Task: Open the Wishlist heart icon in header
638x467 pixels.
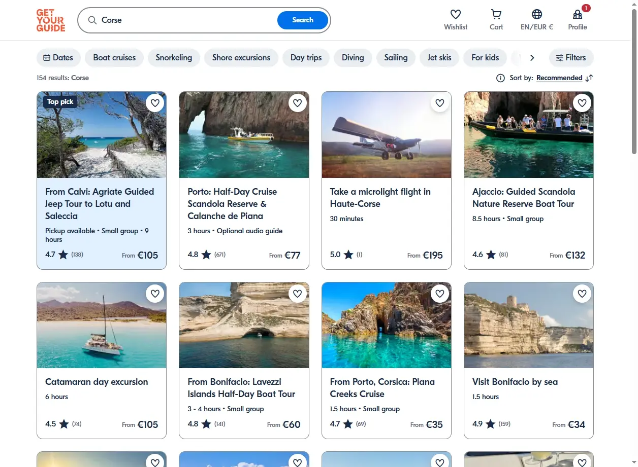Action: pyautogui.click(x=456, y=14)
